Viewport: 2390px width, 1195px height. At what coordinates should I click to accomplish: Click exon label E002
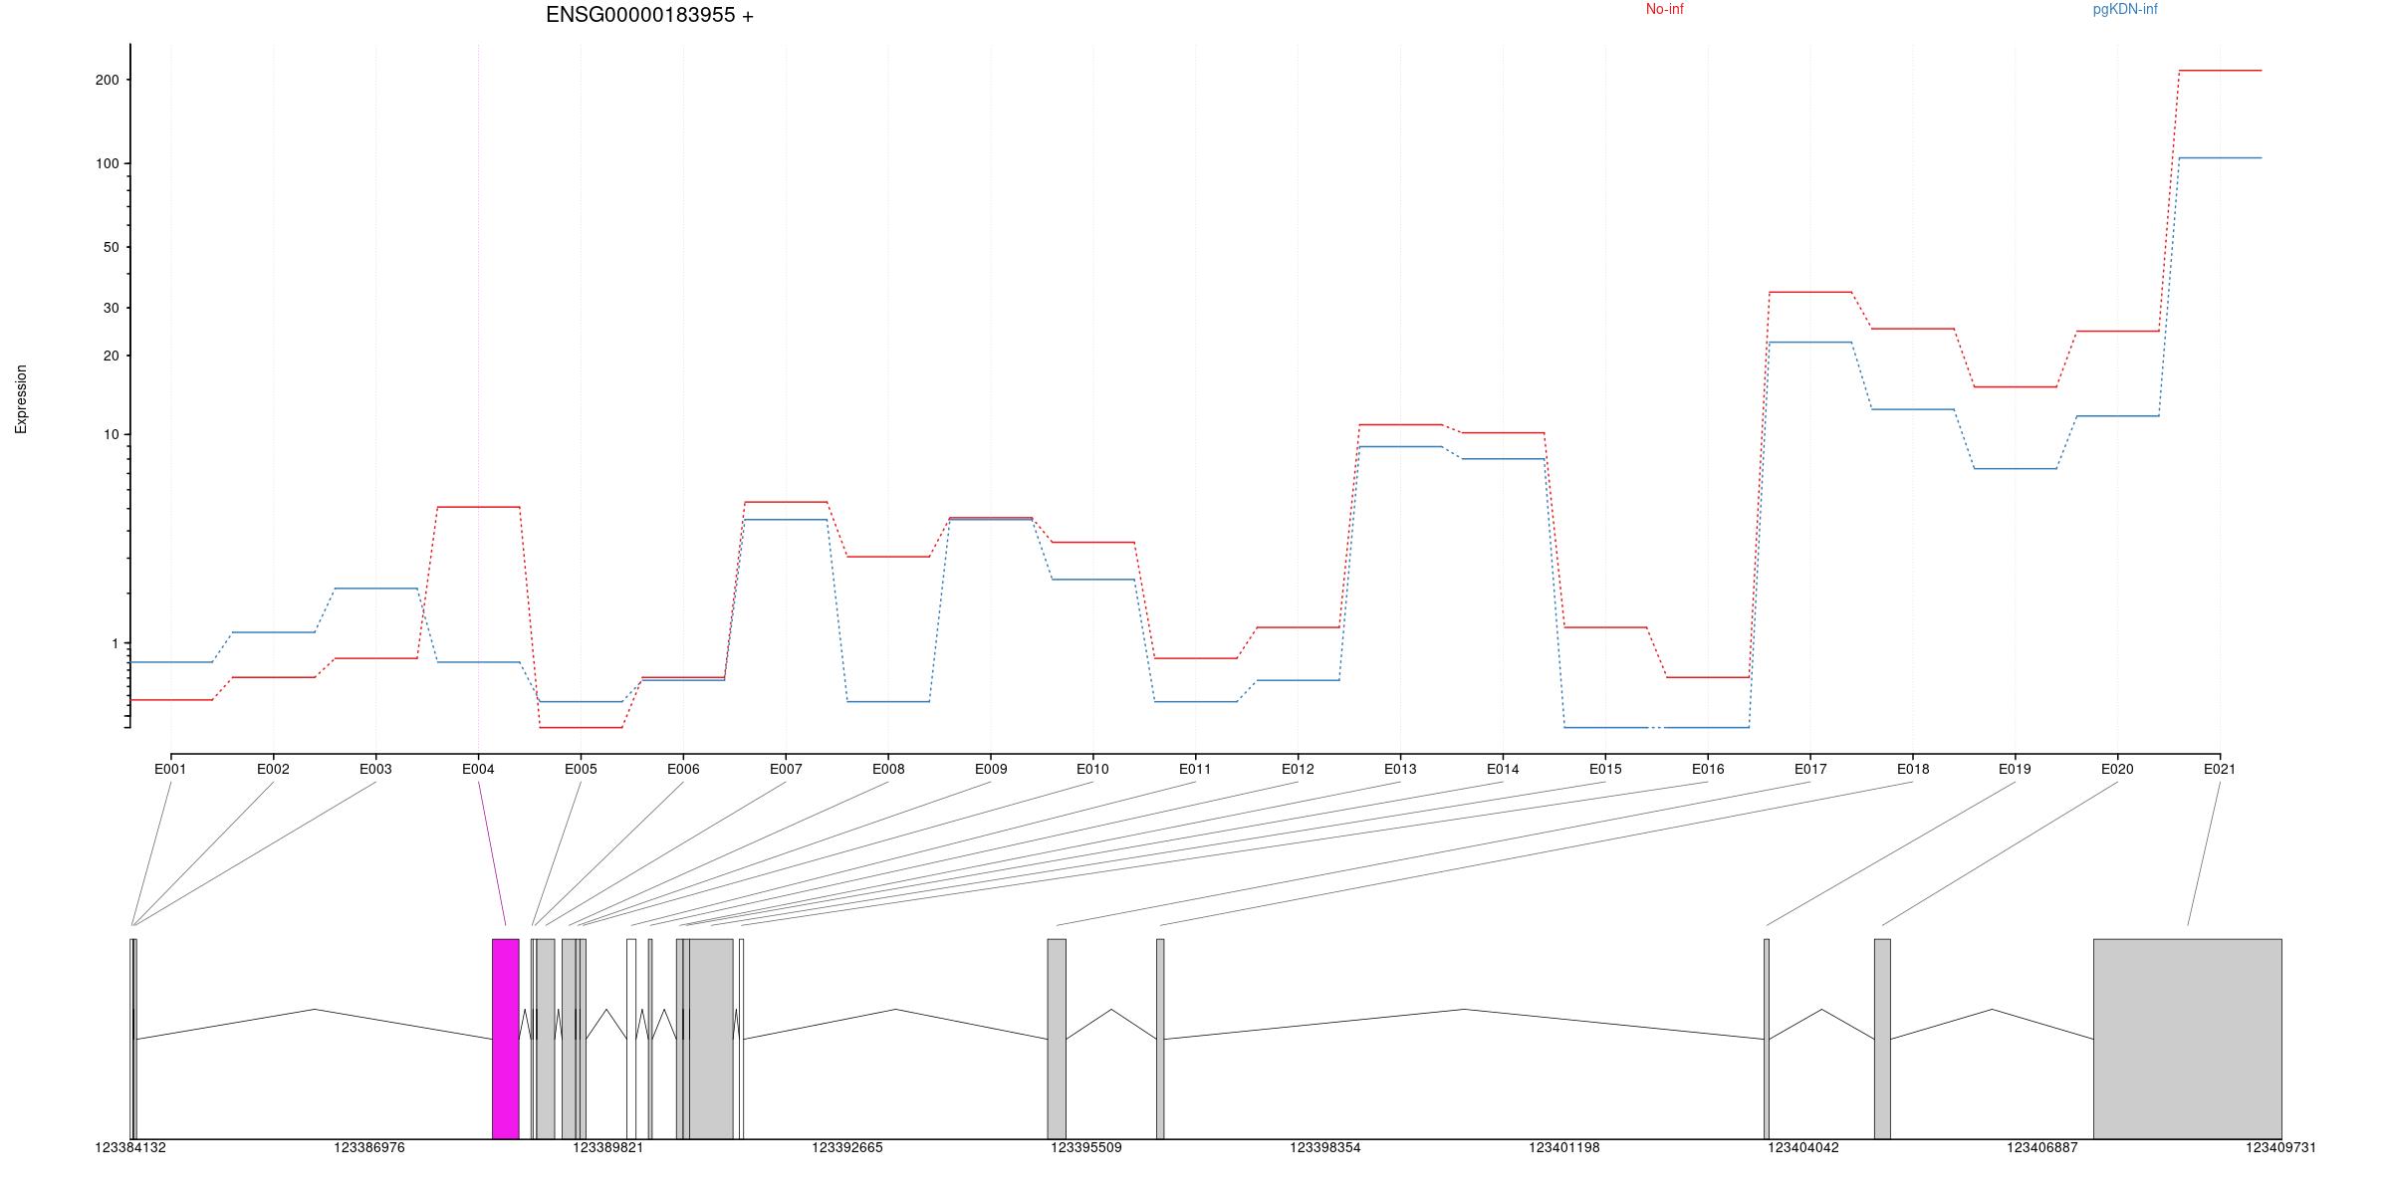273,769
